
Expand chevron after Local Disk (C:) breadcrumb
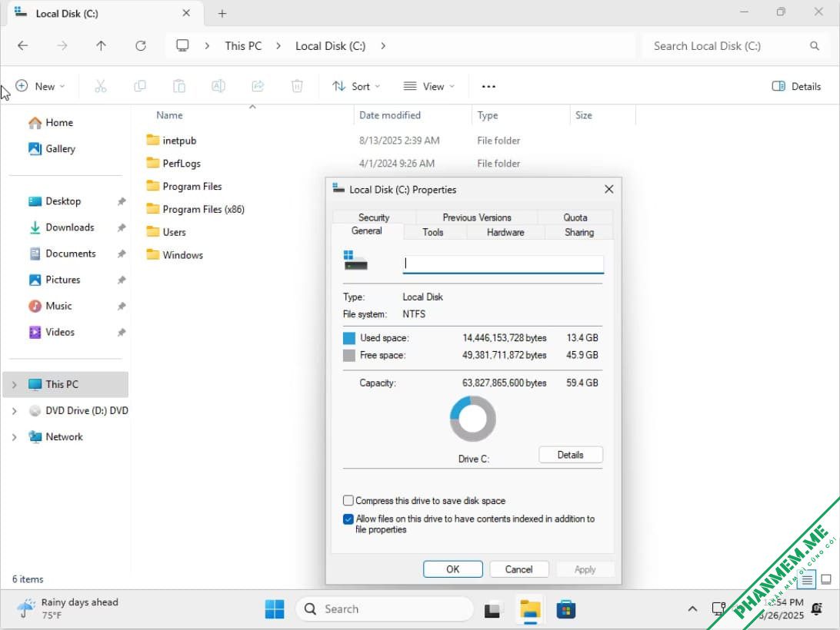[x=383, y=46]
